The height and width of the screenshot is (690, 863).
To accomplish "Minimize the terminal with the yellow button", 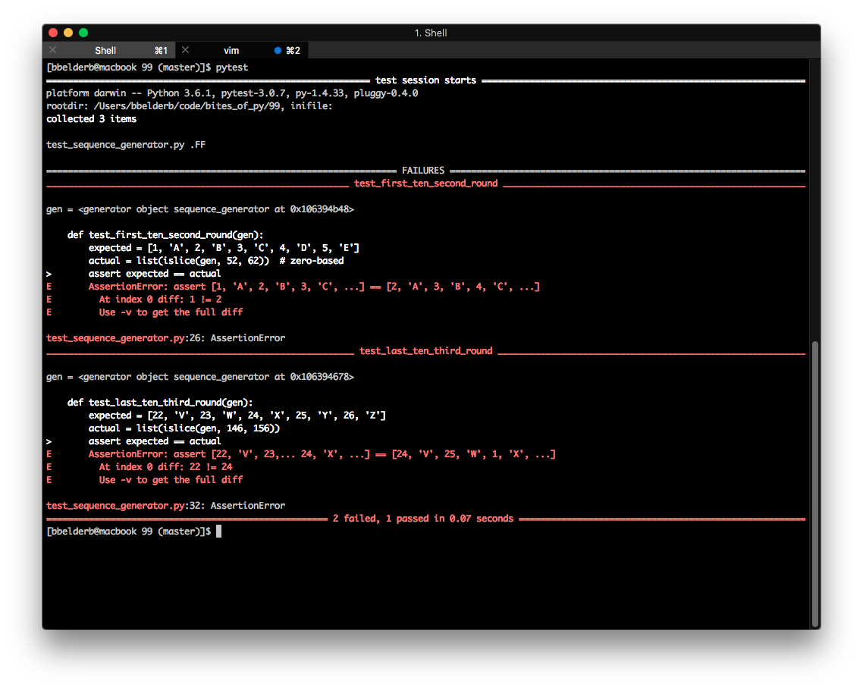I will click(68, 33).
